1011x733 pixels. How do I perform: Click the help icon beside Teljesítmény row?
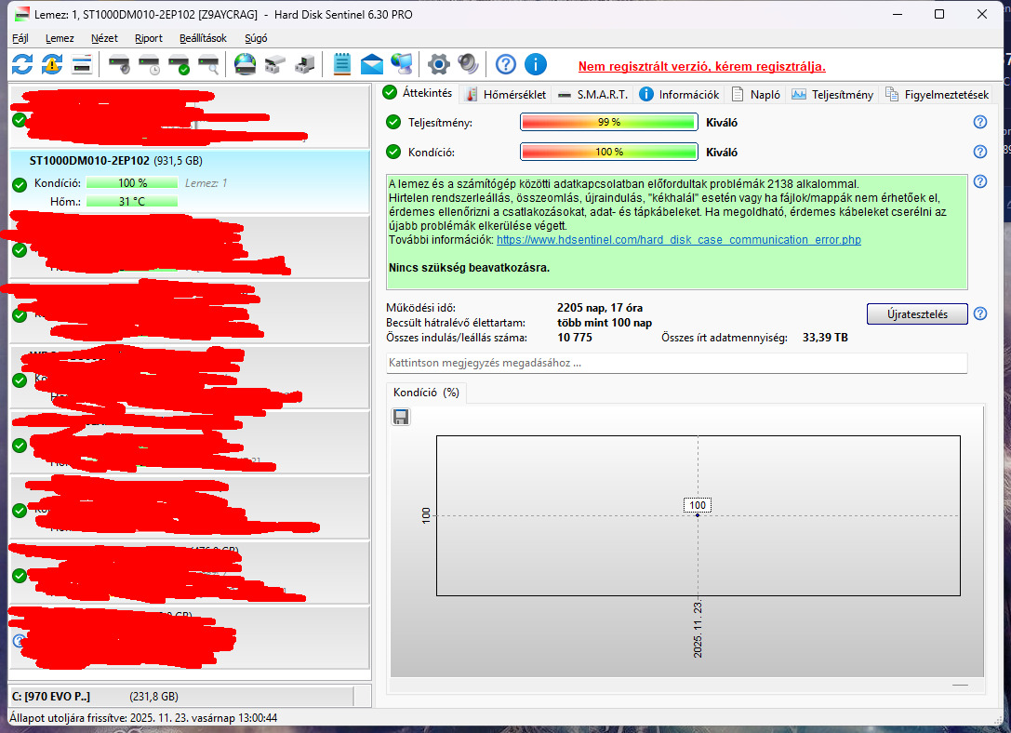point(980,122)
